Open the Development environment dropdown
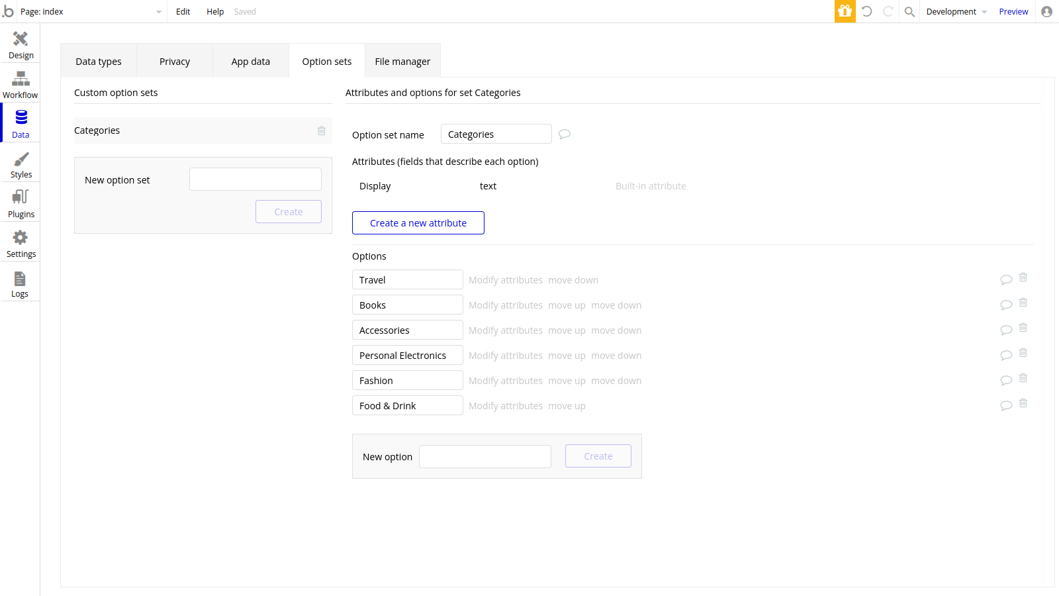The image size is (1059, 596). click(955, 11)
